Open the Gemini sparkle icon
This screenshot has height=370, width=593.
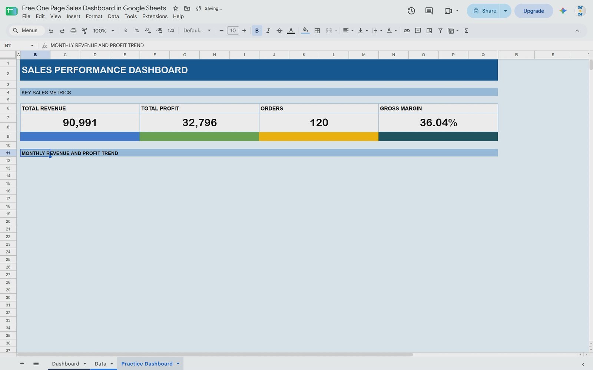(x=563, y=11)
